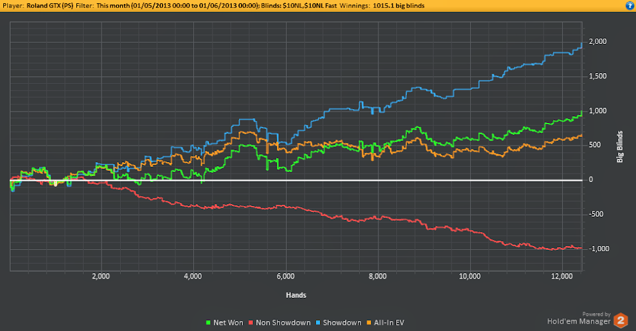Click the This month date filter text
Image resolution: width=636 pixels, height=331 pixels.
click(178, 6)
